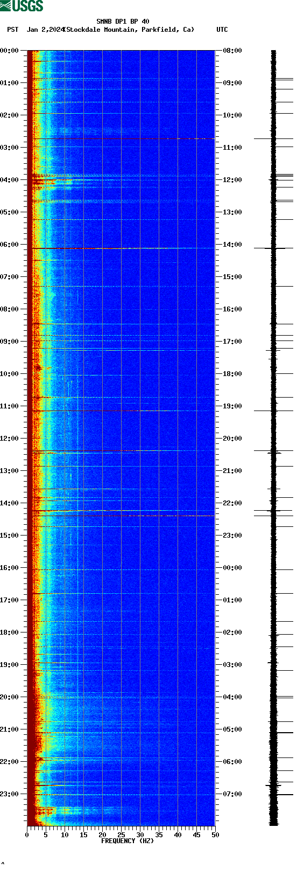Click the frequency axis value '25'
The image size is (297, 869).
pos(121,835)
